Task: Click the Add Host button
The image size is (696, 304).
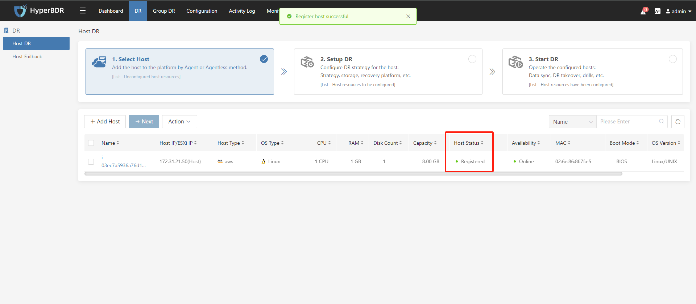Action: 105,122
